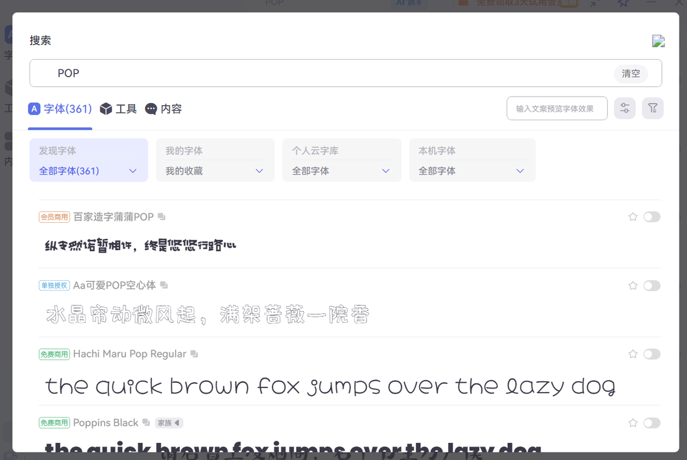
Task: Open the font filter funnel icon
Action: (x=653, y=108)
